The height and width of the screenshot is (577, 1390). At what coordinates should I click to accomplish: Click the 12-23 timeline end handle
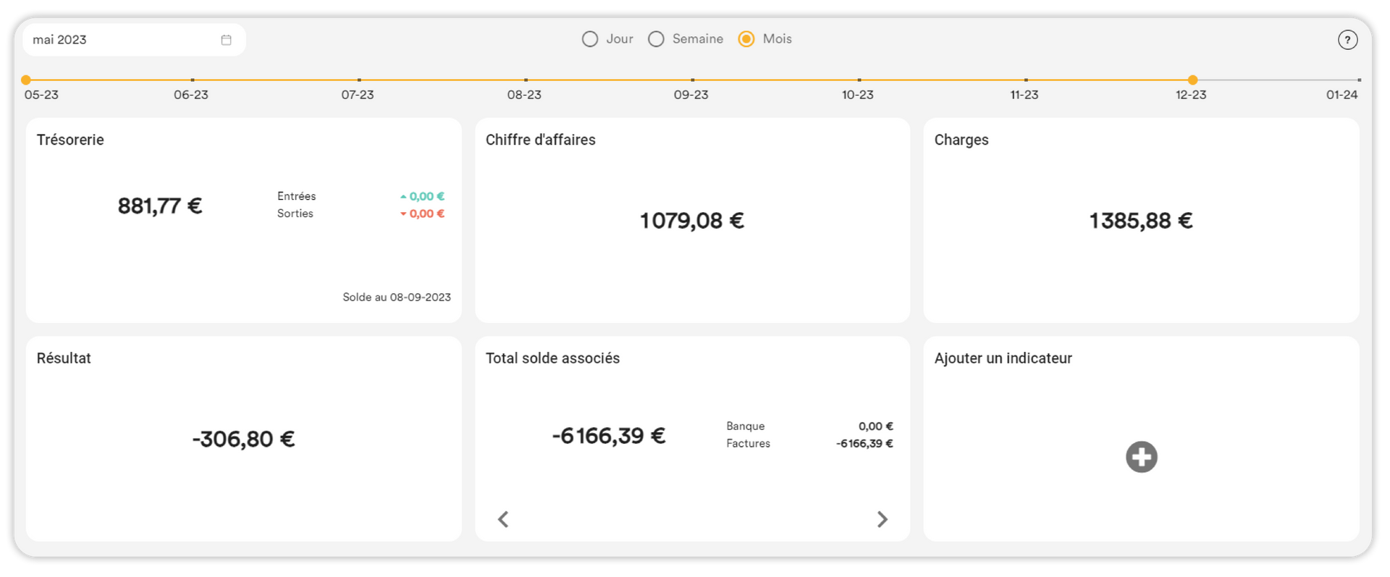(1192, 80)
